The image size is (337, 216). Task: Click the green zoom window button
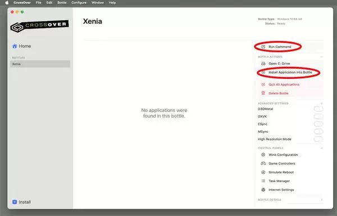22,12
